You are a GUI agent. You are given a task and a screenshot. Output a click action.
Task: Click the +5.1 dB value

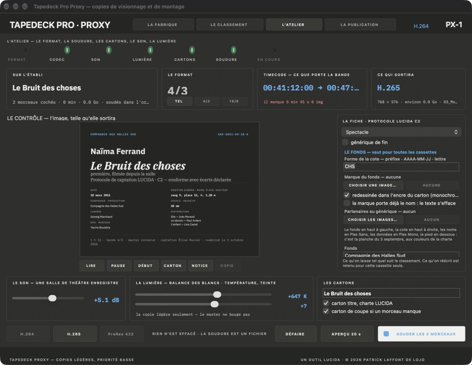click(106, 300)
